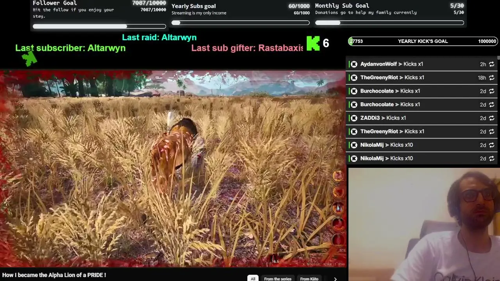The height and width of the screenshot is (281, 500).
Task: Click the 'Yearly Subs goal' heading
Action: click(193, 6)
